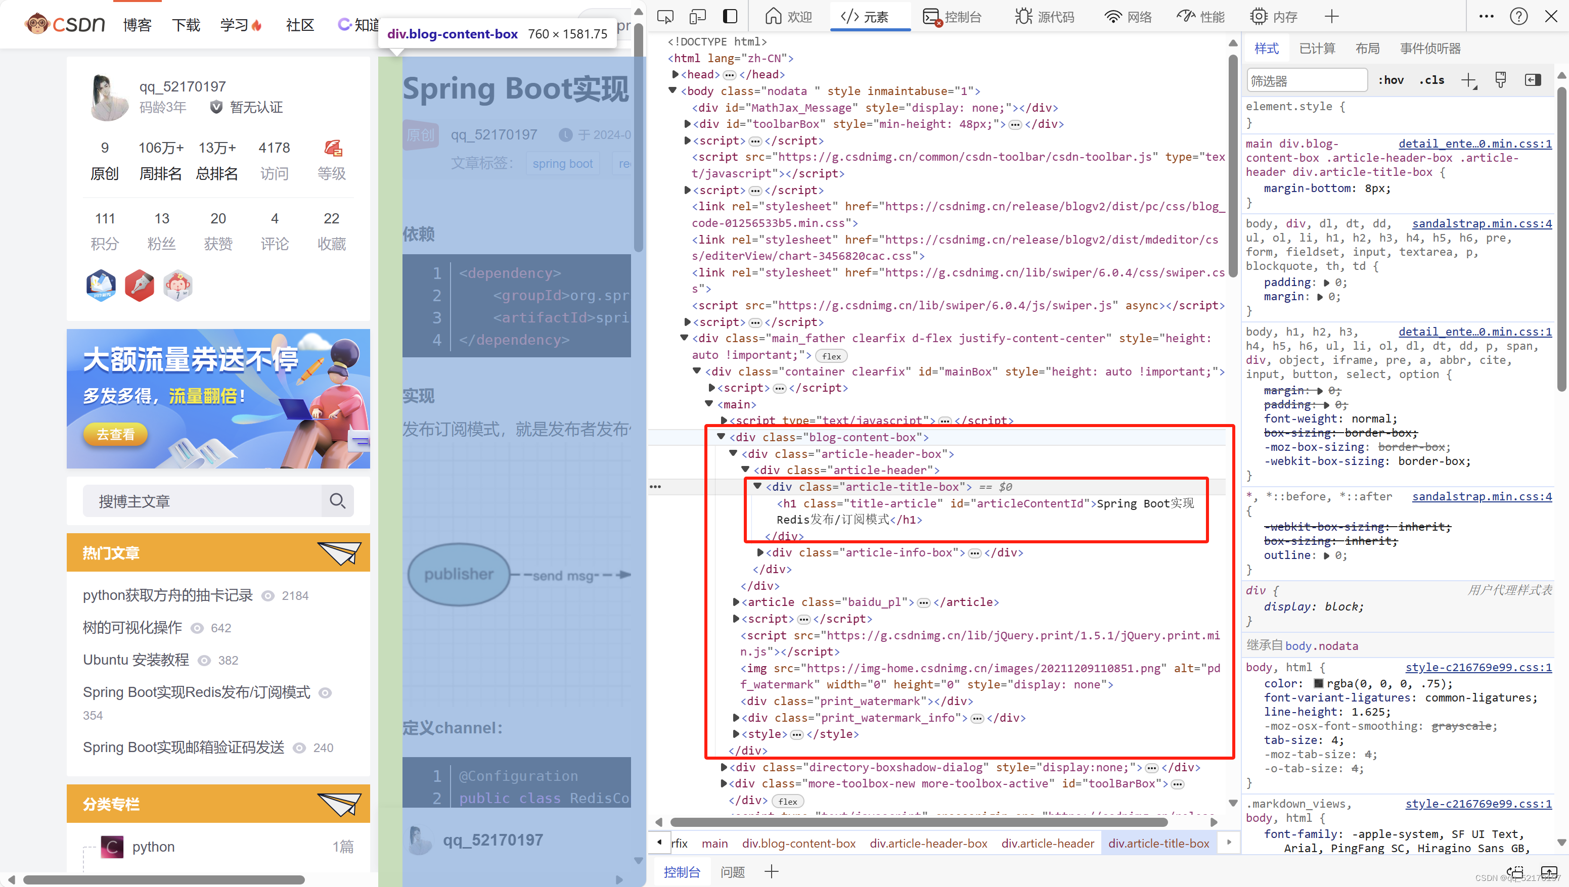
Task: Open 事件侦听器 tab
Action: point(1430,49)
